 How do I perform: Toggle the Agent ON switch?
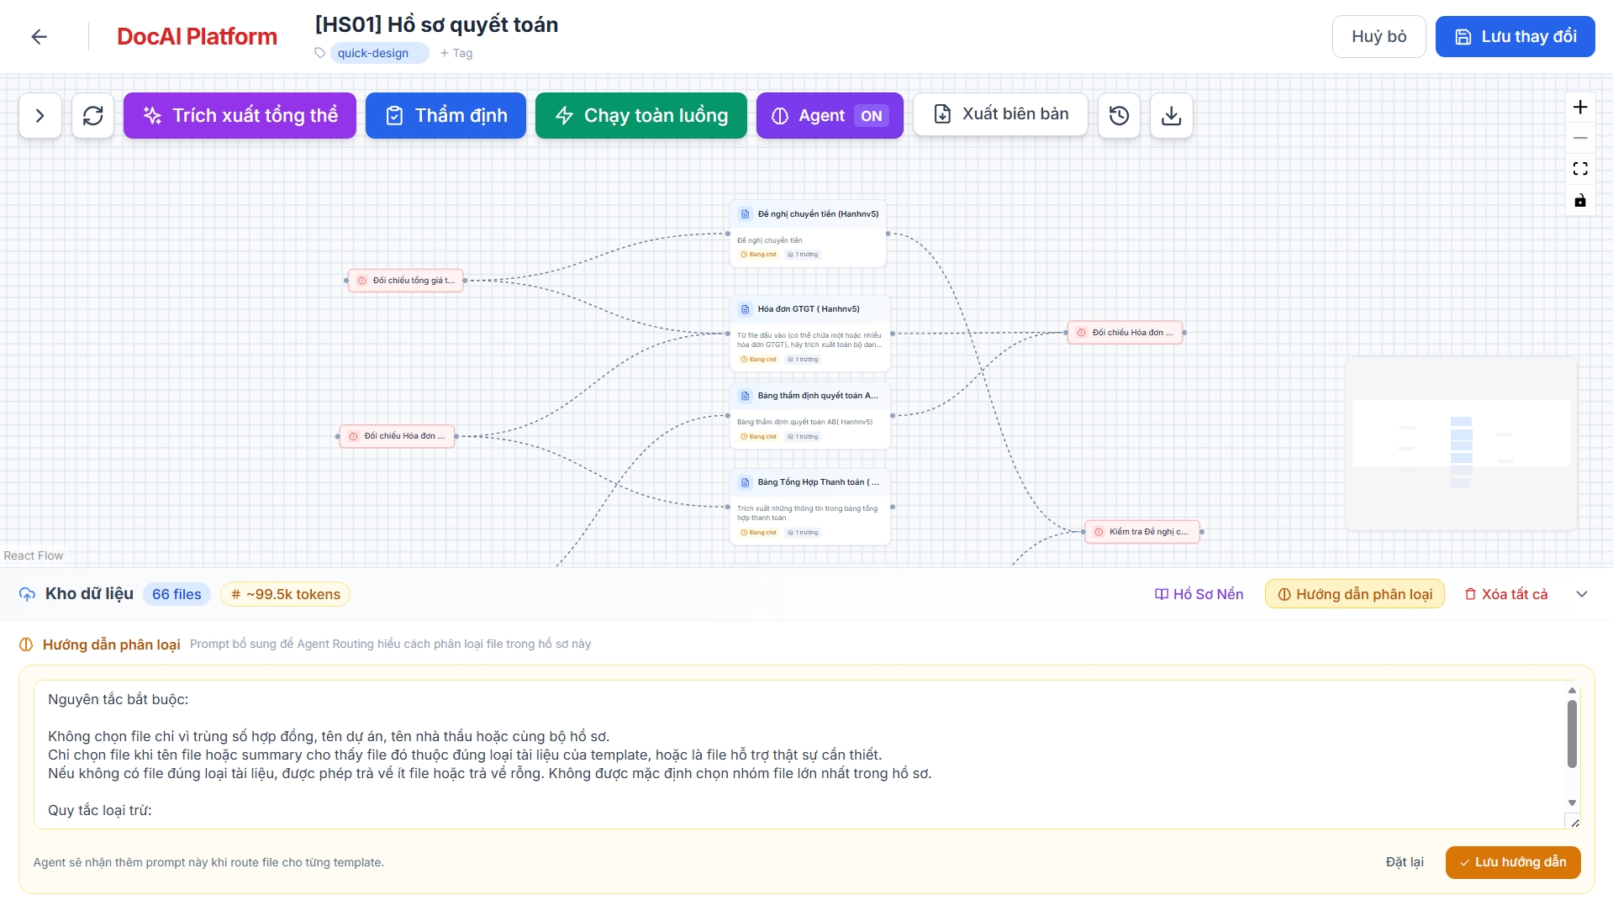pos(870,115)
